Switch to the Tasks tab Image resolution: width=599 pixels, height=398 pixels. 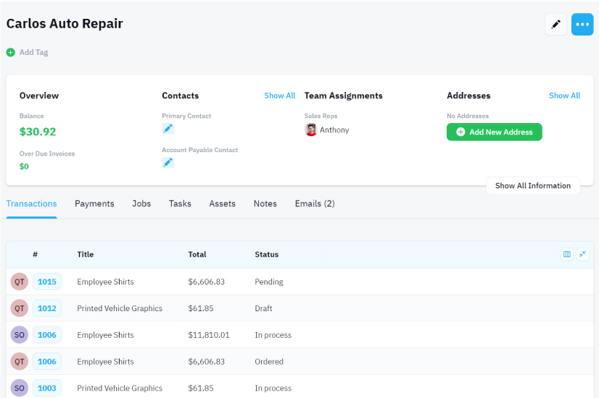[180, 203]
